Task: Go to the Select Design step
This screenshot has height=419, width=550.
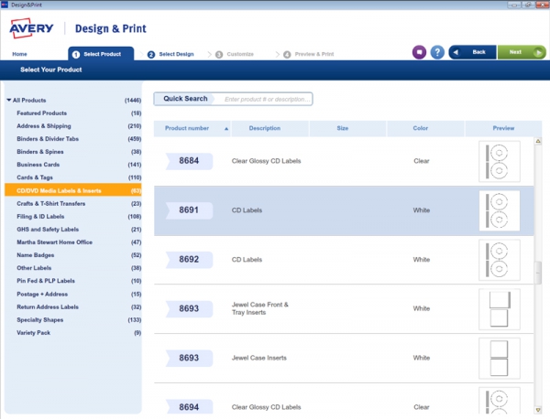Action: [170, 54]
